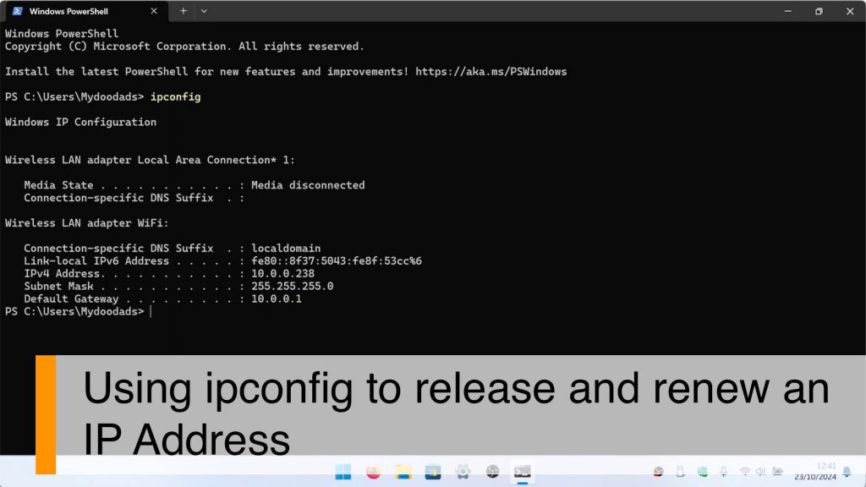Image resolution: width=866 pixels, height=487 pixels.
Task: Click the Default Gateway 10.0.0.1 value
Action: [x=277, y=298]
